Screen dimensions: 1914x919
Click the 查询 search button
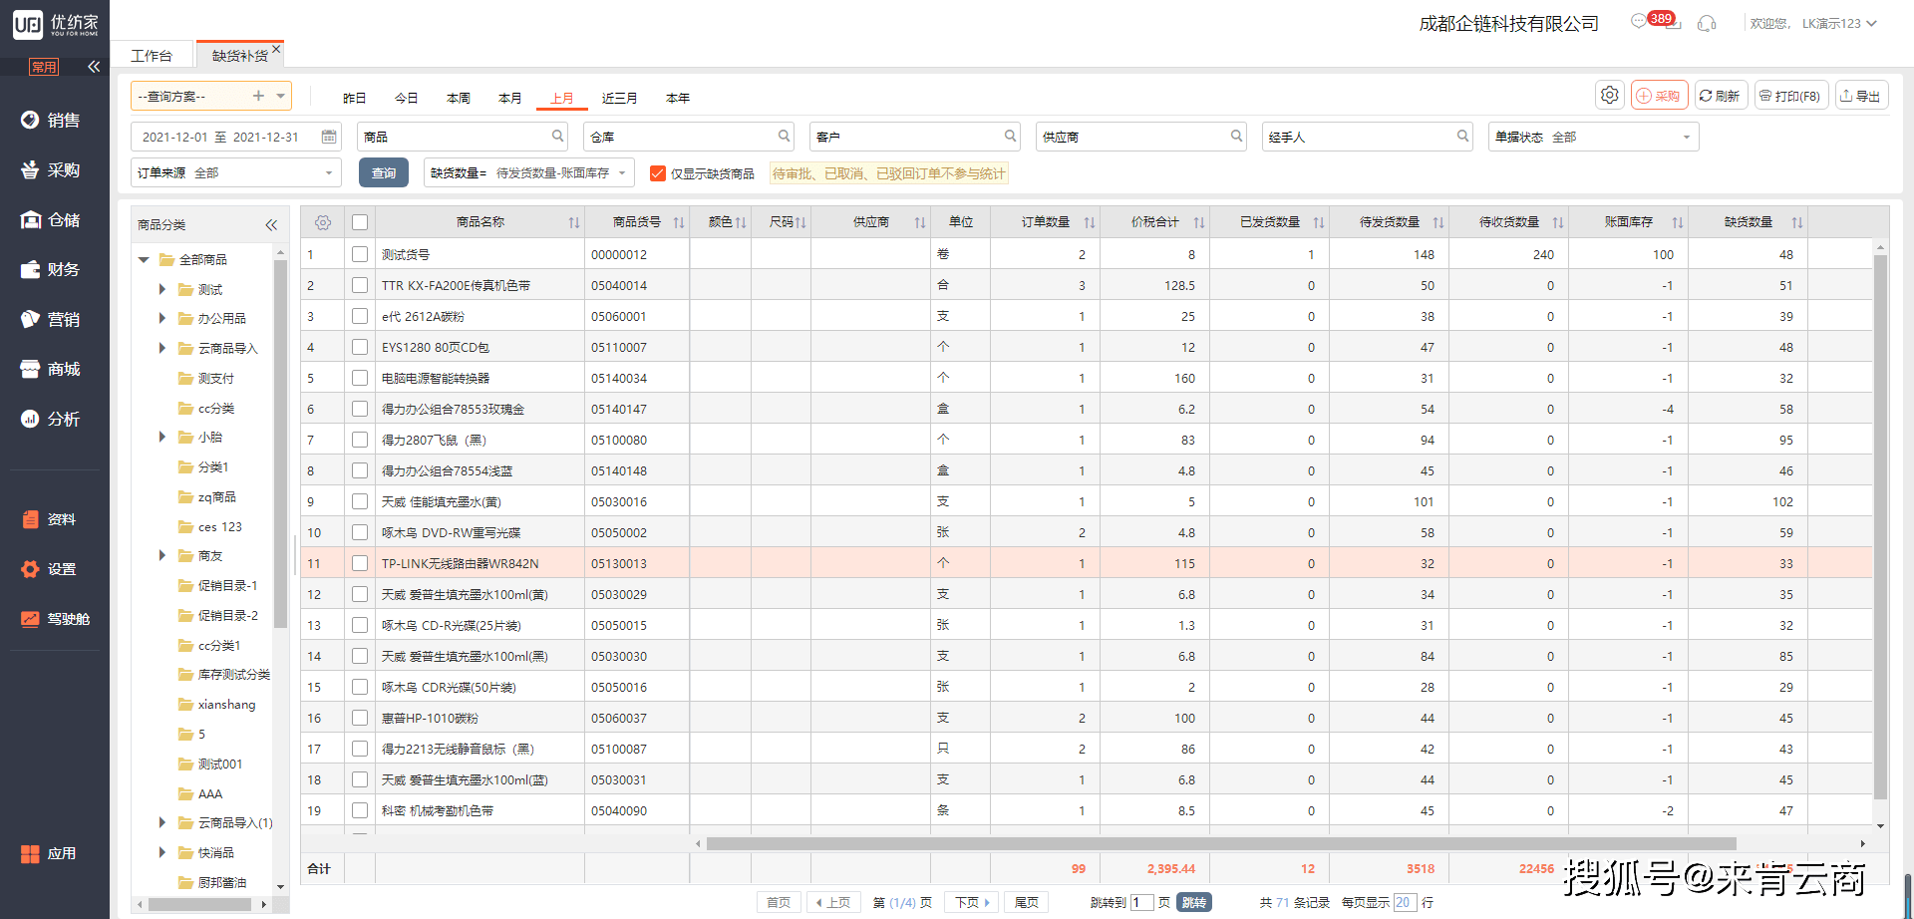384,173
